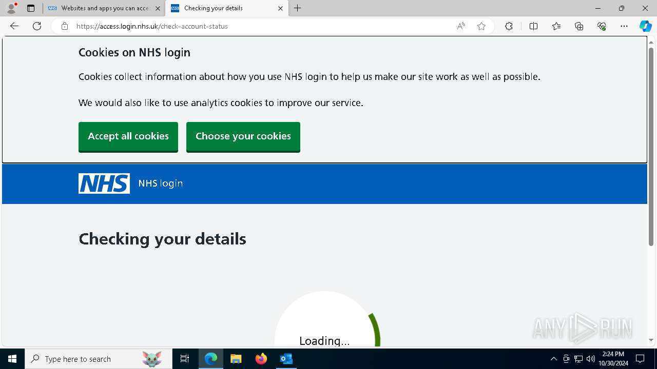Open the clock and date flyout

[613, 359]
